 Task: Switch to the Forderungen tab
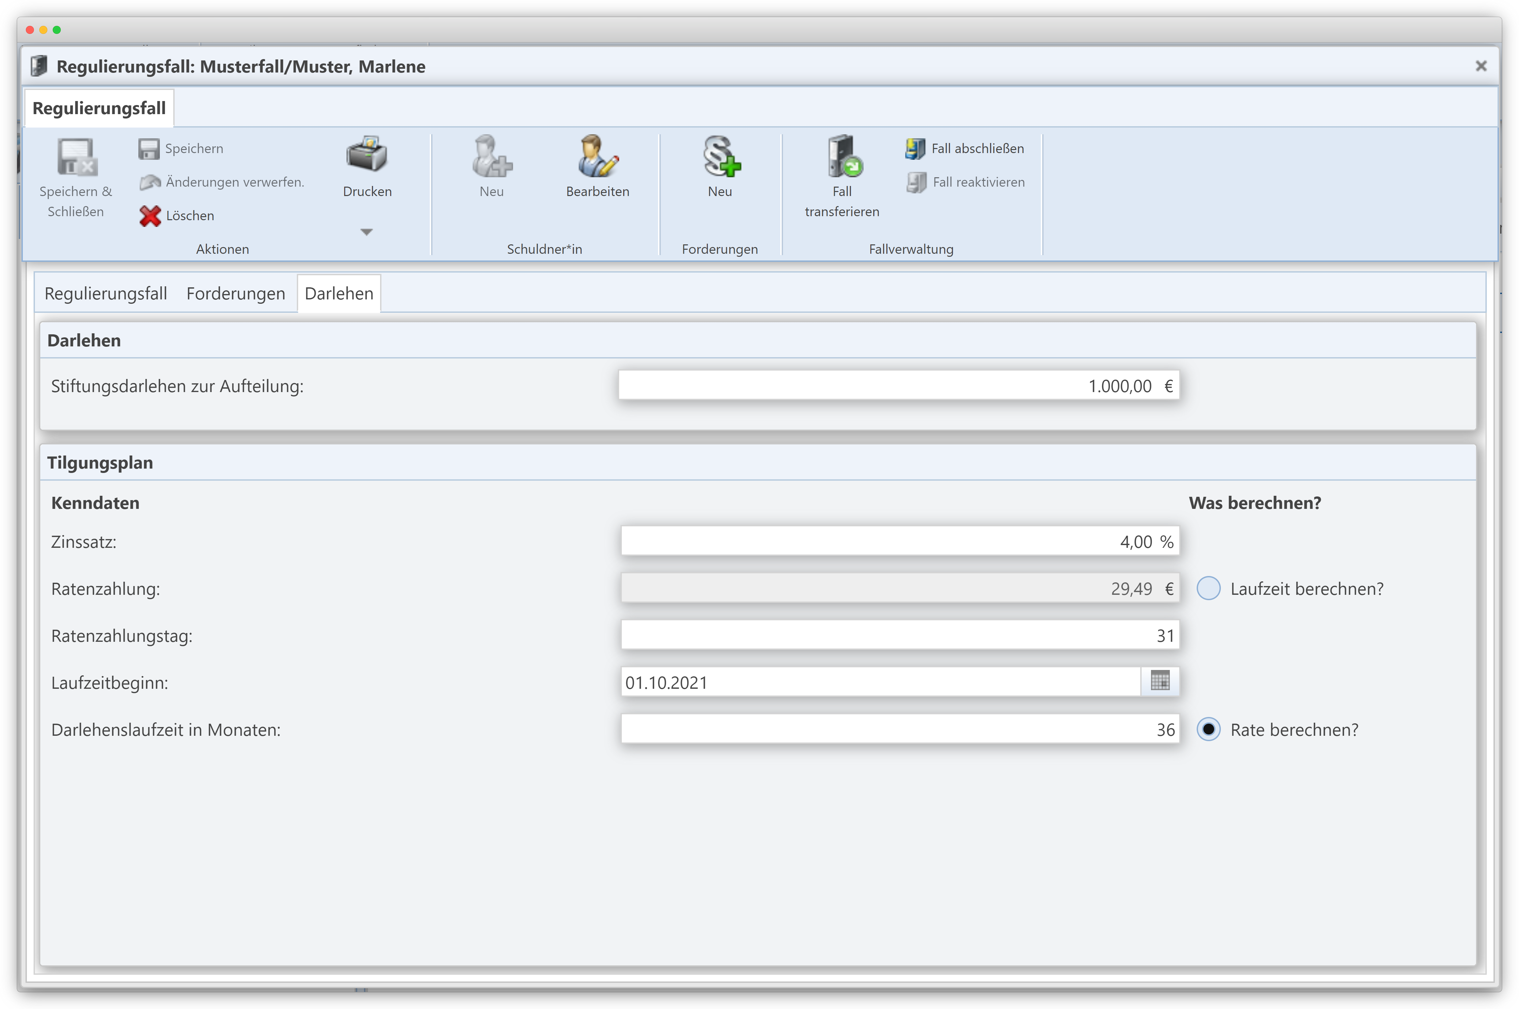tap(236, 293)
